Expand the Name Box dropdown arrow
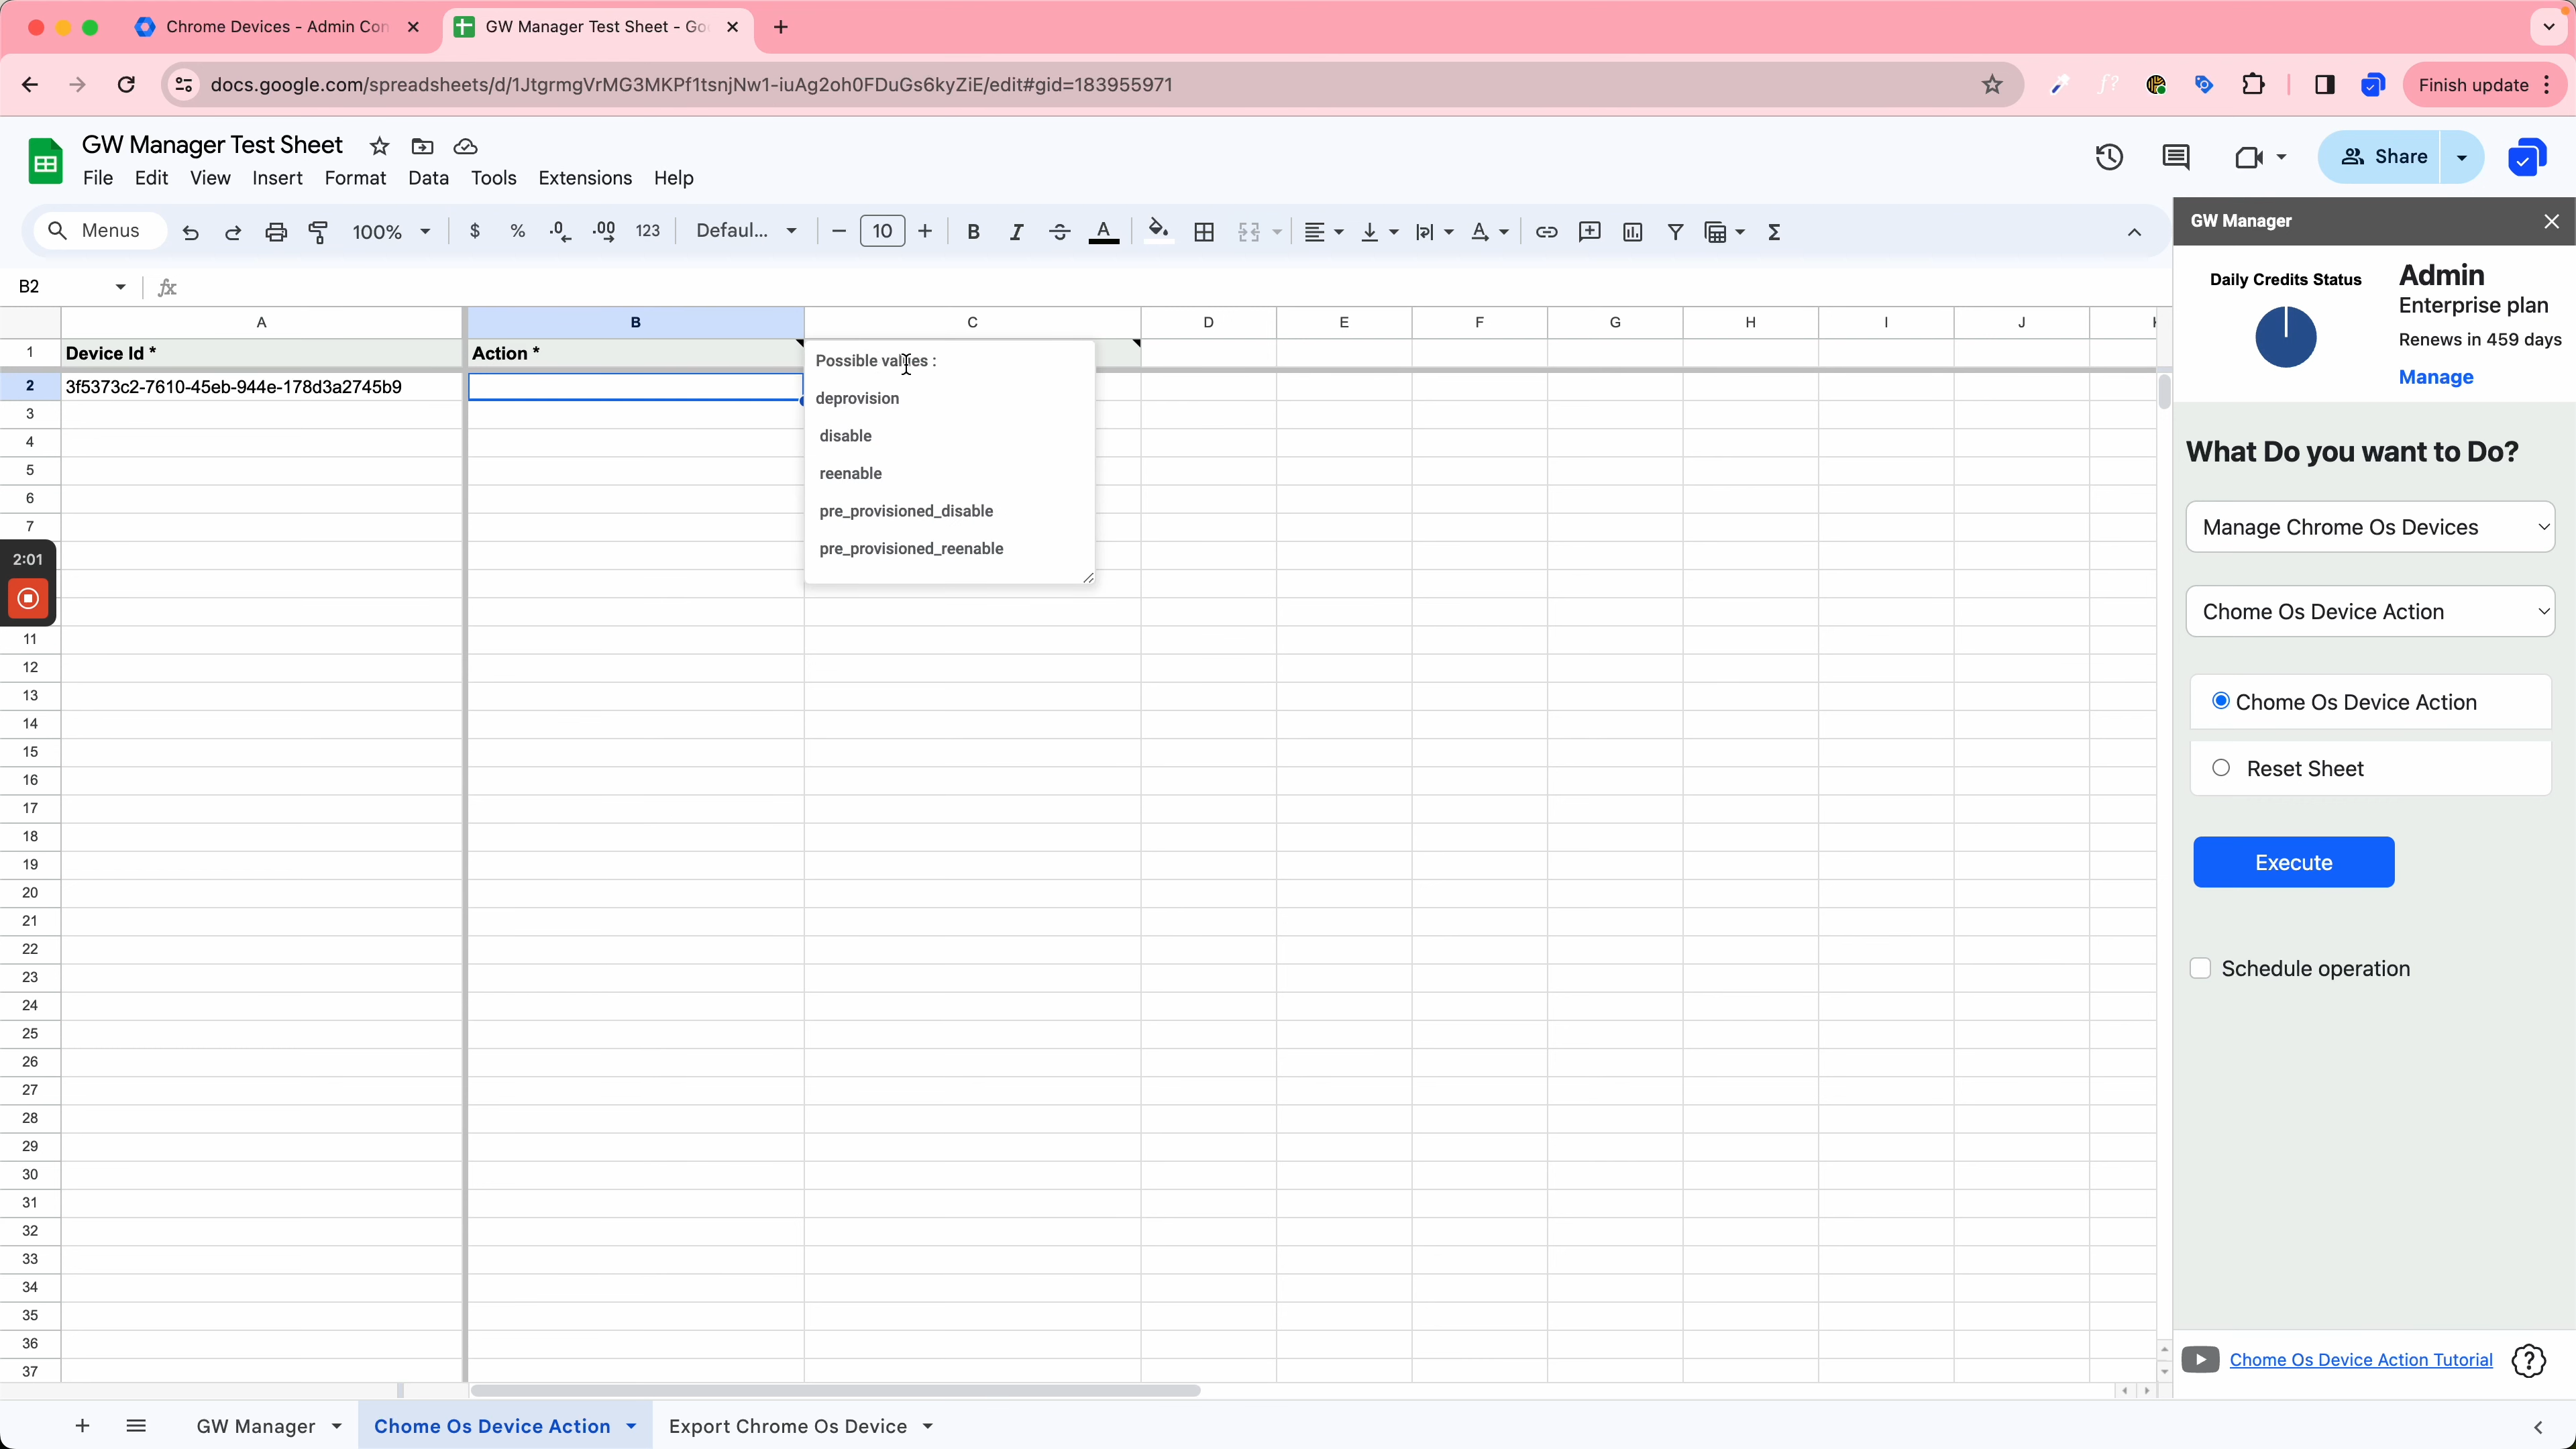The width and height of the screenshot is (2576, 1449). [x=121, y=287]
